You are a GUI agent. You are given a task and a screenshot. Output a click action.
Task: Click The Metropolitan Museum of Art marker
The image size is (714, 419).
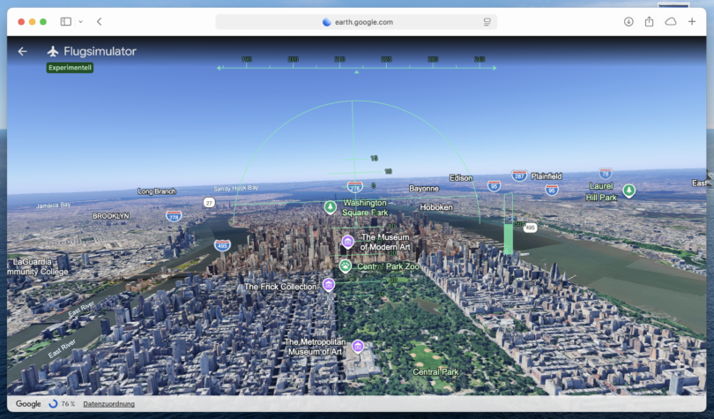point(358,347)
